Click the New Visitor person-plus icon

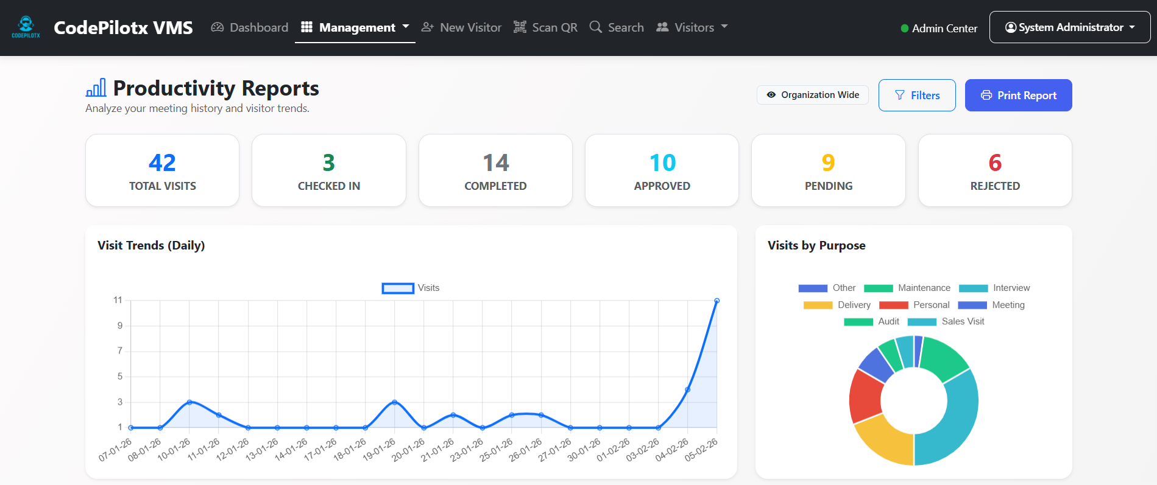pyautogui.click(x=428, y=27)
